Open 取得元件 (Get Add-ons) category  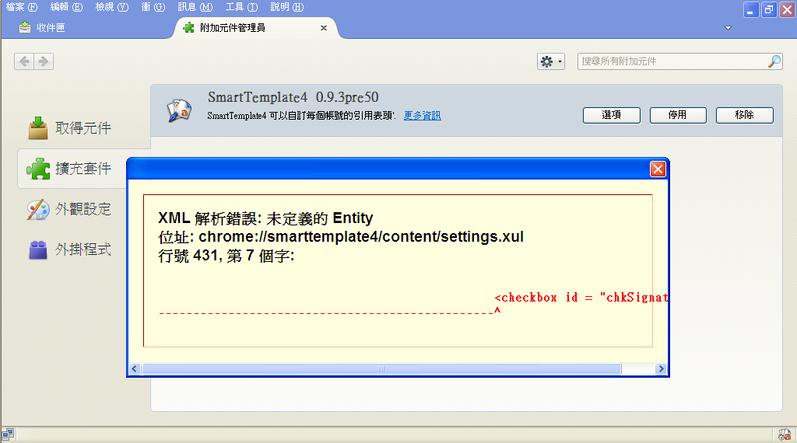[x=71, y=128]
